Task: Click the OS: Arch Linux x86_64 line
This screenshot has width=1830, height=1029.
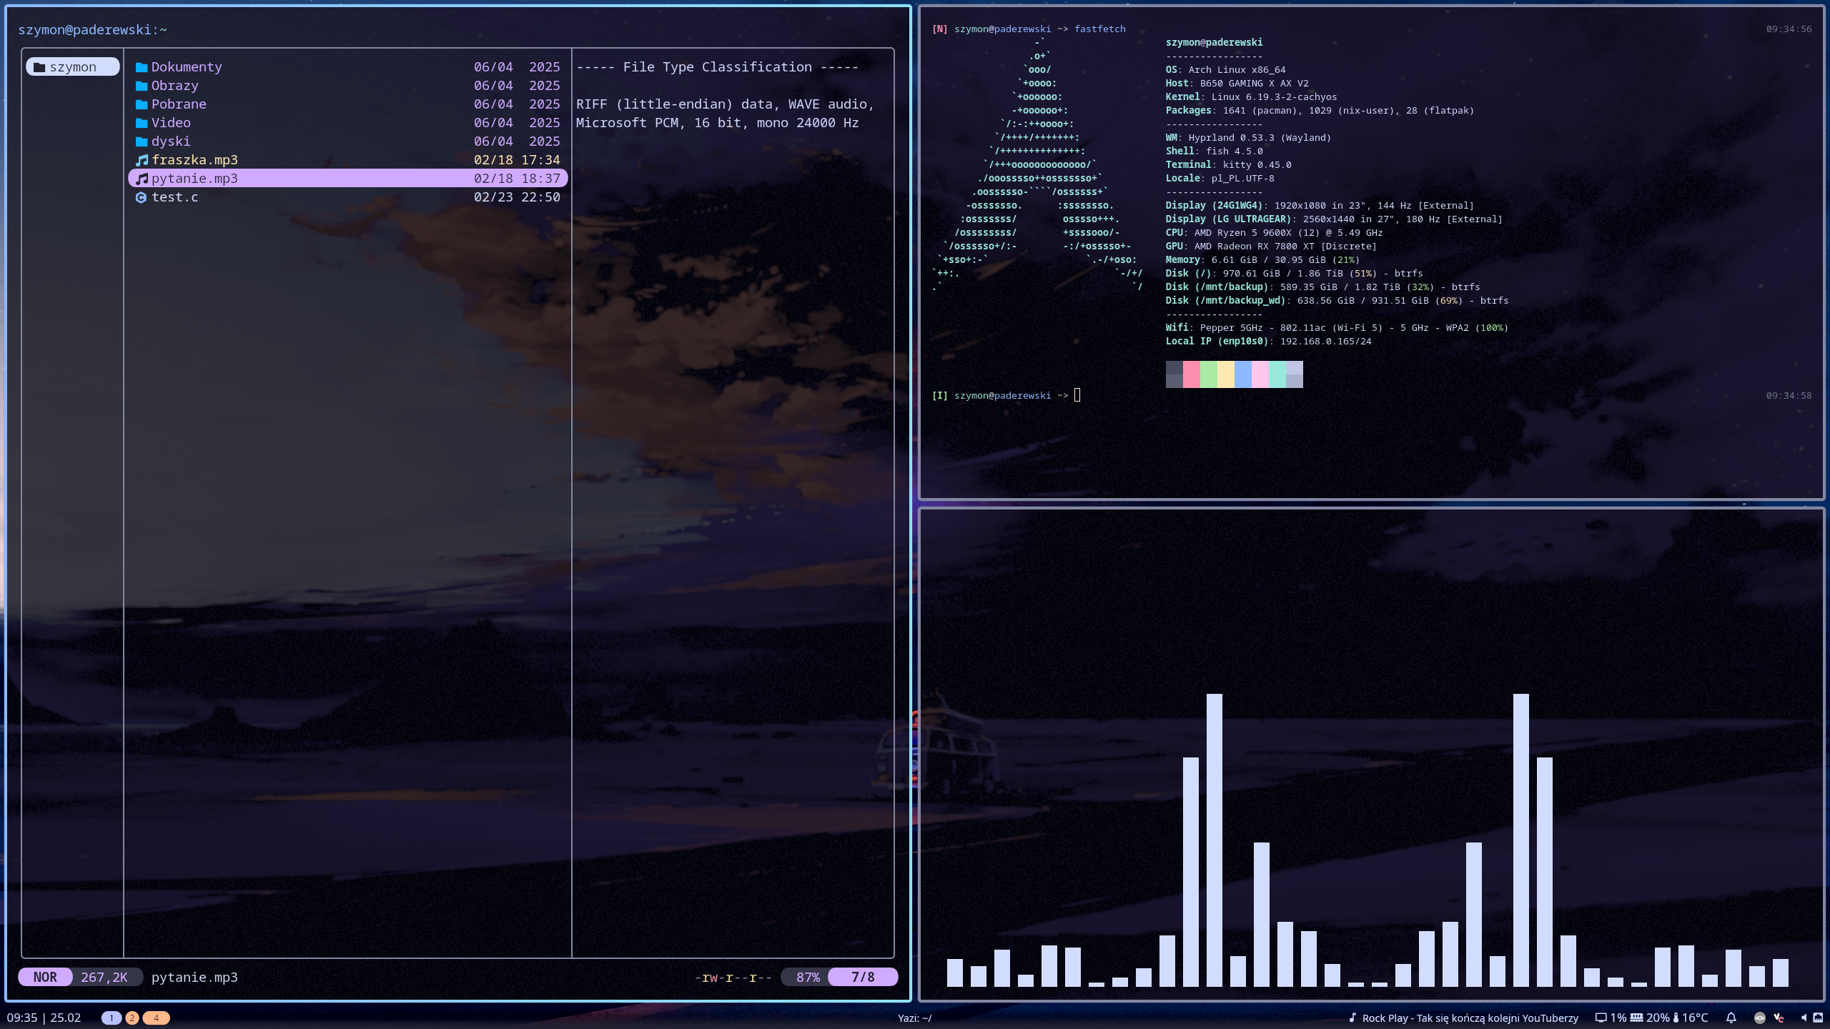Action: [1226, 70]
